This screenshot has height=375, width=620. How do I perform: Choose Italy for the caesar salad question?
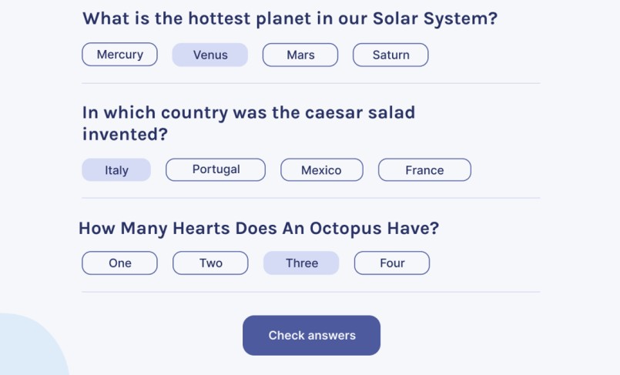pyautogui.click(x=116, y=170)
